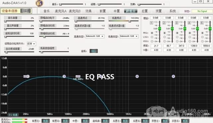The width and height of the screenshot is (213, 123).
Task: Select the HSQ radio button for band 2
Action: tap(164, 41)
